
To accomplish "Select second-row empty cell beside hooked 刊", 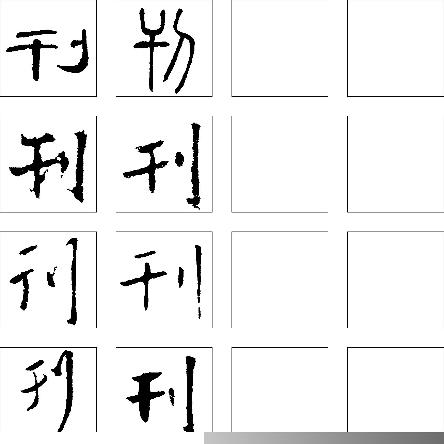I will click(x=280, y=164).
